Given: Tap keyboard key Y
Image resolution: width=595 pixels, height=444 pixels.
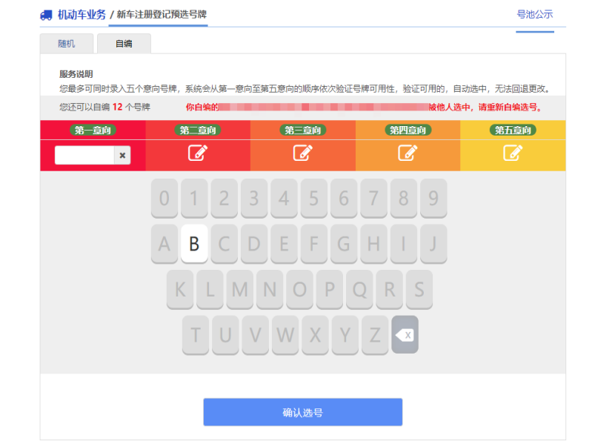Looking at the screenshot, I should (345, 335).
